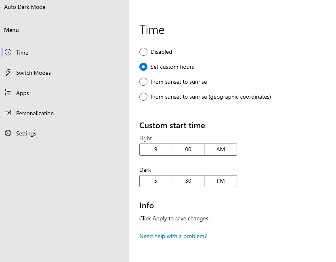The image size is (336, 262).
Task: Switch to the Switch Modes section
Action: 33,73
